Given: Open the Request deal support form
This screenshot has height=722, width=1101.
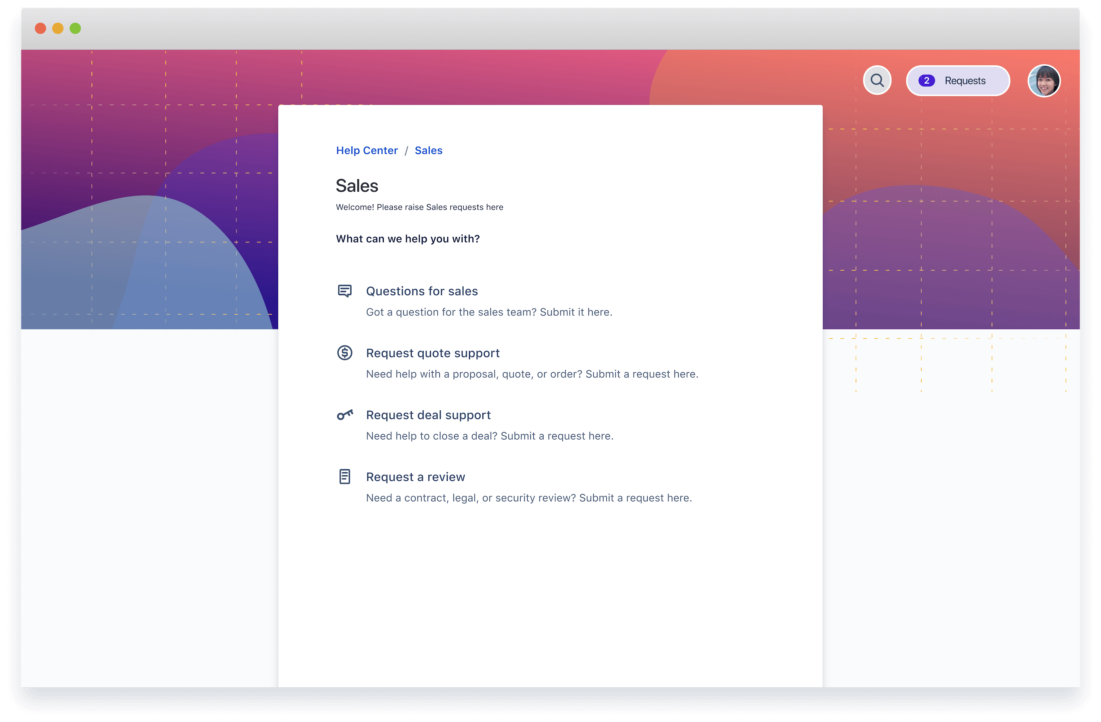Looking at the screenshot, I should coord(429,415).
